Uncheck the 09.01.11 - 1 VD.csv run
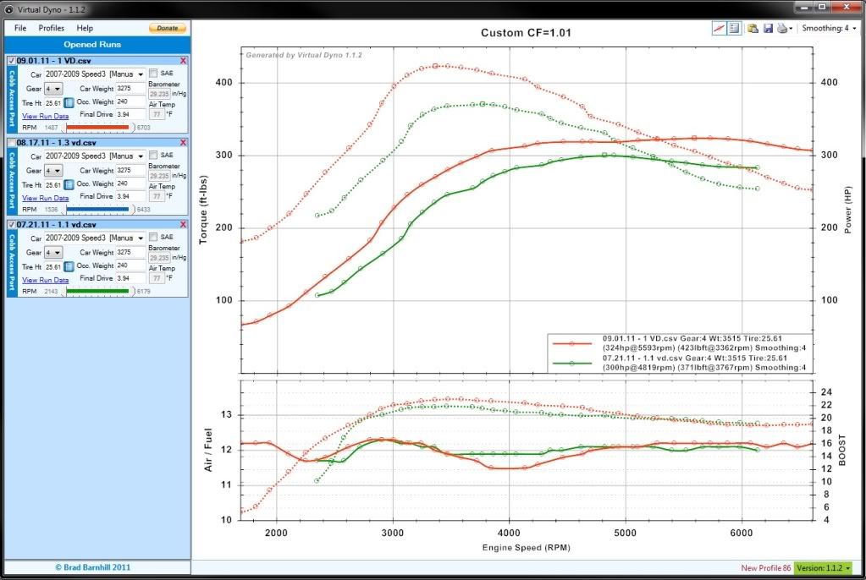The width and height of the screenshot is (866, 580). (x=11, y=61)
